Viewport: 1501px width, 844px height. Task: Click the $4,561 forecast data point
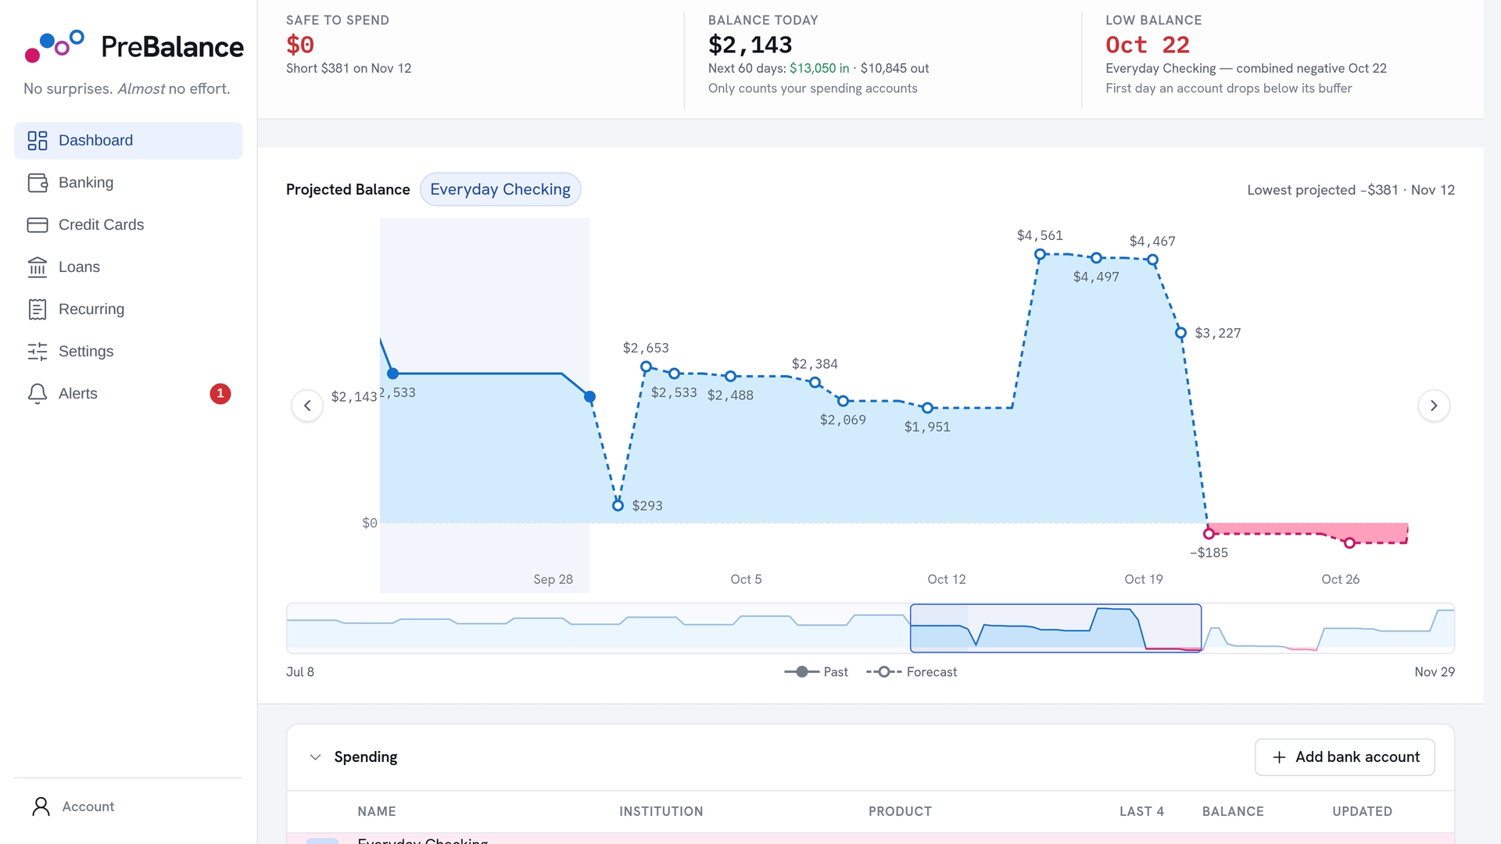pyautogui.click(x=1040, y=254)
